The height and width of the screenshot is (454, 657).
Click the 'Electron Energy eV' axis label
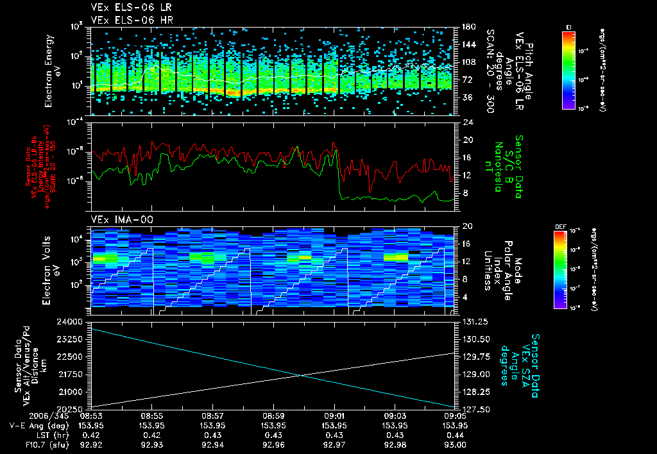tap(54, 71)
